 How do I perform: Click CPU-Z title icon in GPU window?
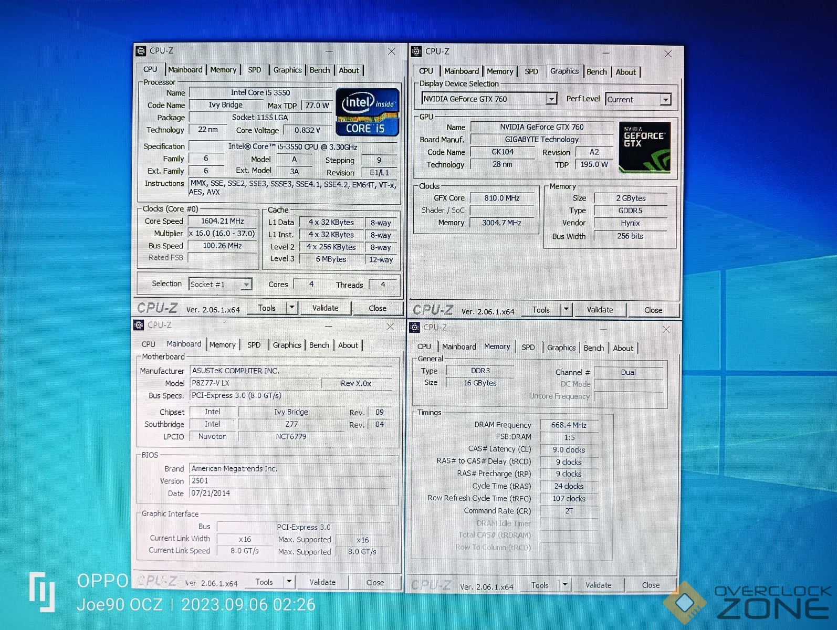tap(416, 51)
